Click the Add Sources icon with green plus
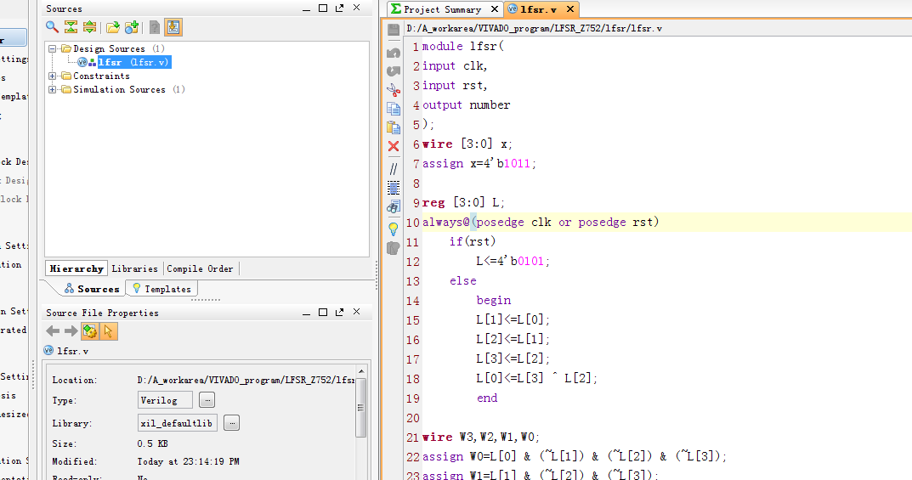 coord(132,28)
